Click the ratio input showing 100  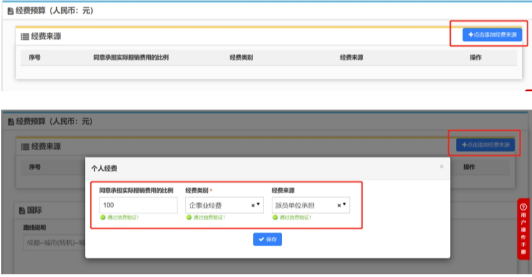138,205
